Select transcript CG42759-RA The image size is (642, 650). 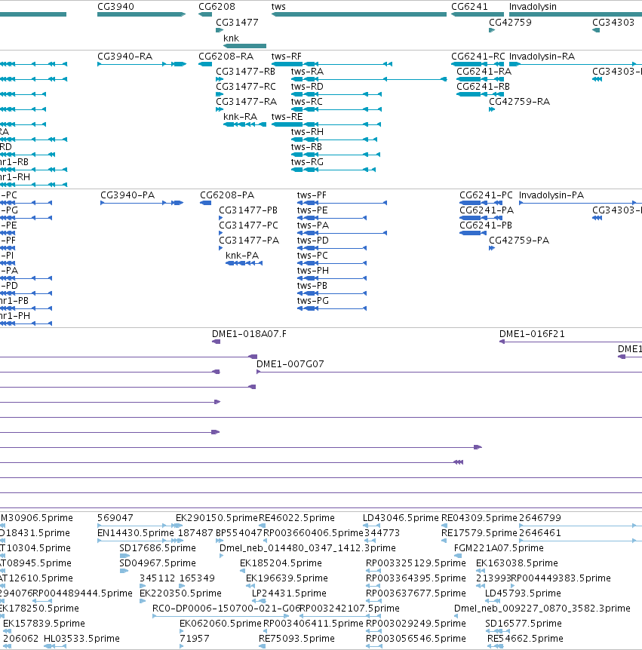tap(492, 109)
